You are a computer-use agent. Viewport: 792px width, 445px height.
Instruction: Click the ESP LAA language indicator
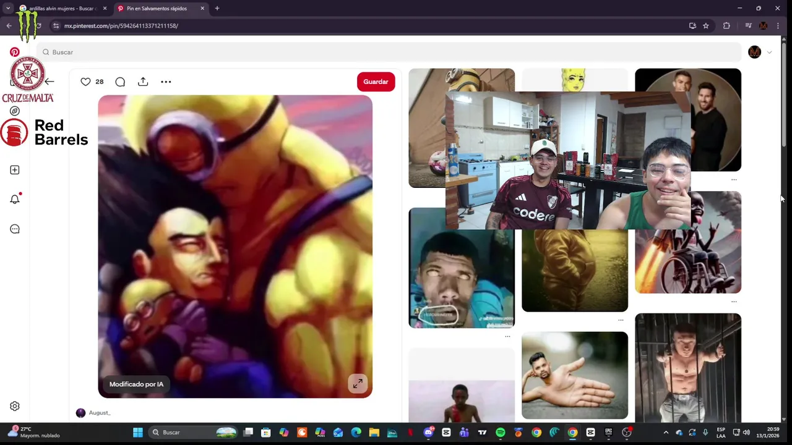[721, 433]
